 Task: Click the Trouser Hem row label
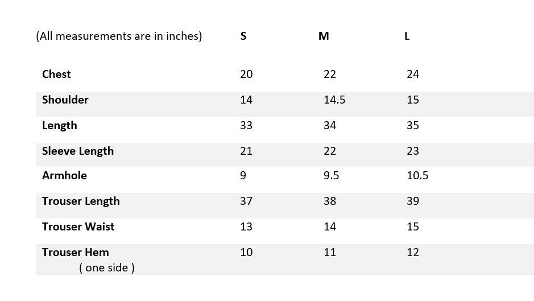75,253
